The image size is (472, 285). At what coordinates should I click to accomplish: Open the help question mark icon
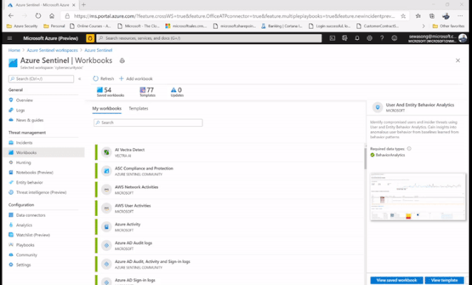pos(382,38)
